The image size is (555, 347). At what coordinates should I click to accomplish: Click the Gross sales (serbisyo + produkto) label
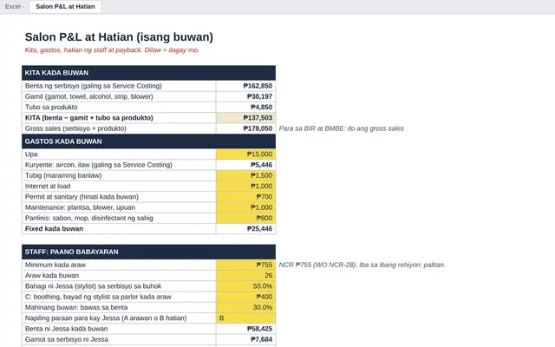(x=119, y=128)
